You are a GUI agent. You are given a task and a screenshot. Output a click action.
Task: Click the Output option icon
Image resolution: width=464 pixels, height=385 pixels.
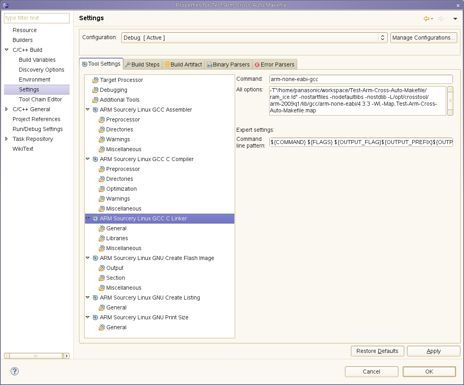(102, 268)
